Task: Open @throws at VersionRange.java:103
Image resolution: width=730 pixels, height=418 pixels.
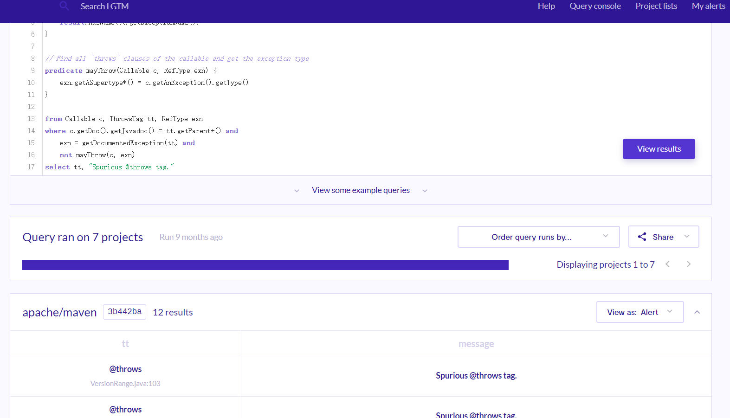Action: pyautogui.click(x=125, y=369)
